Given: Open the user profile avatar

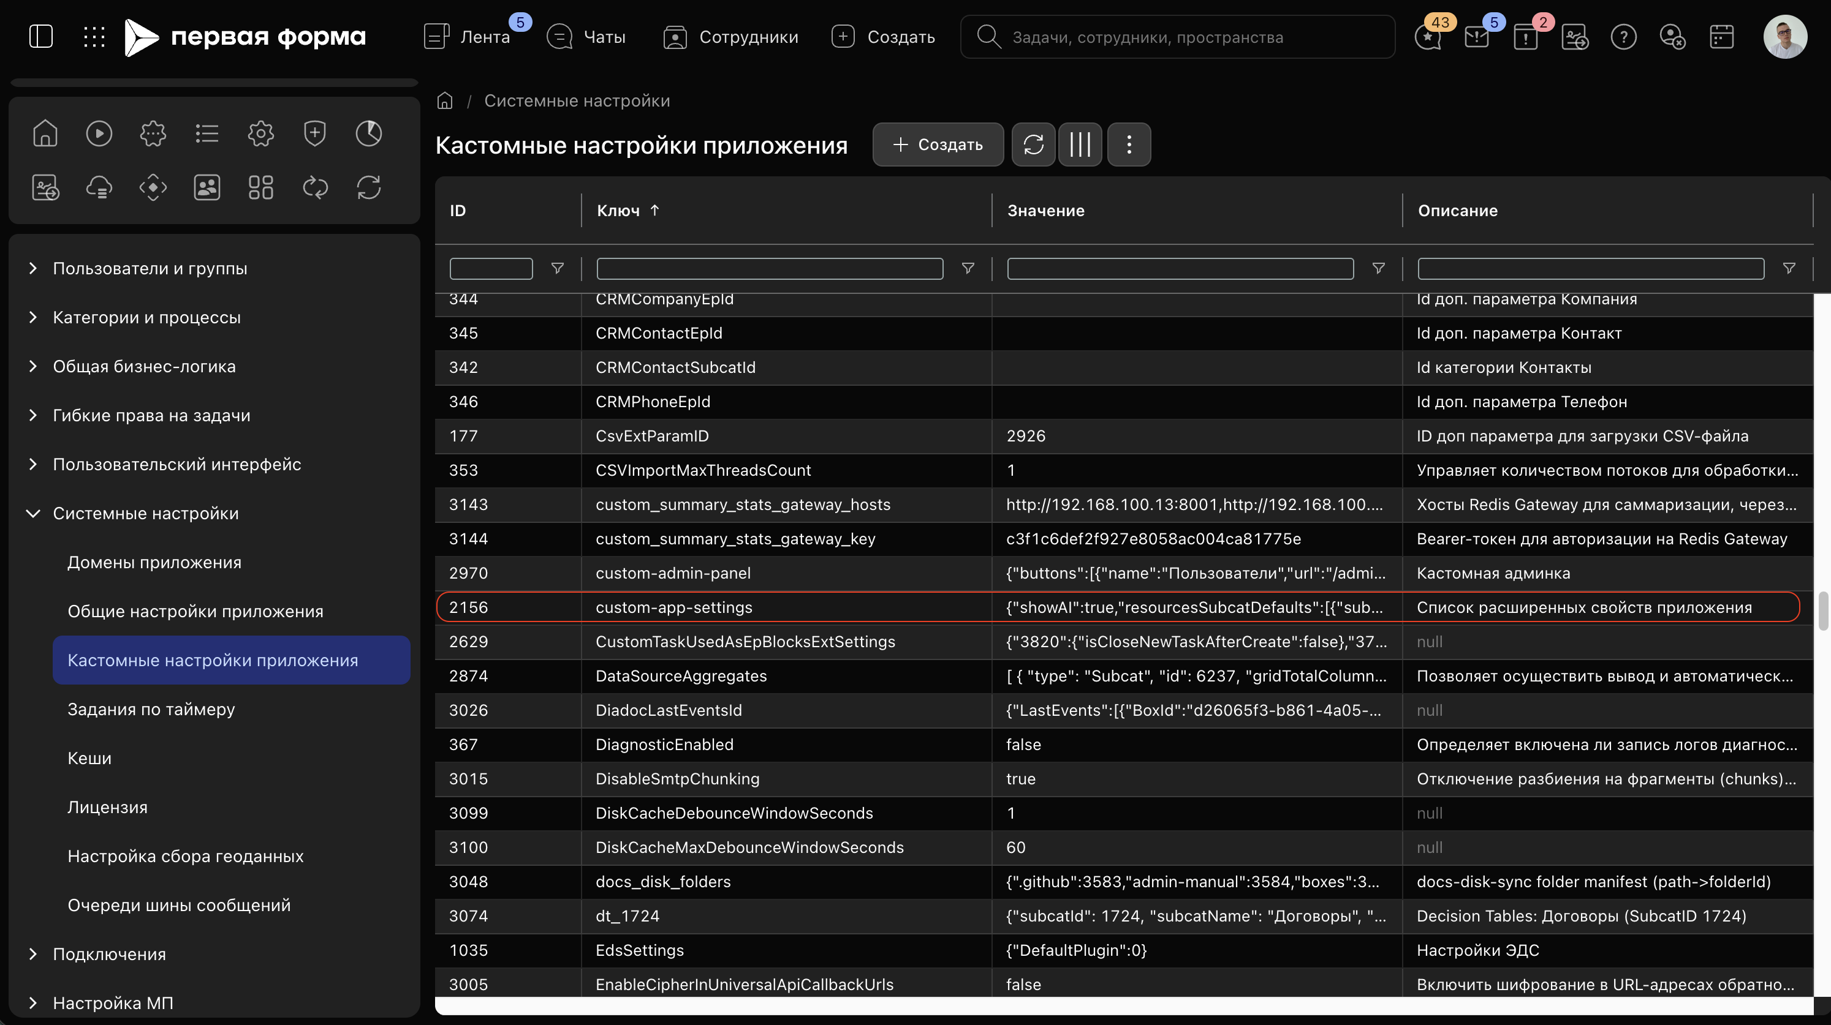Looking at the screenshot, I should tap(1785, 36).
